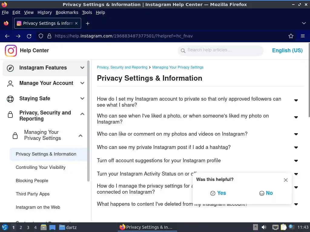Switch to workspace 4 in taskbar
This screenshot has width=310, height=232.
click(35, 227)
